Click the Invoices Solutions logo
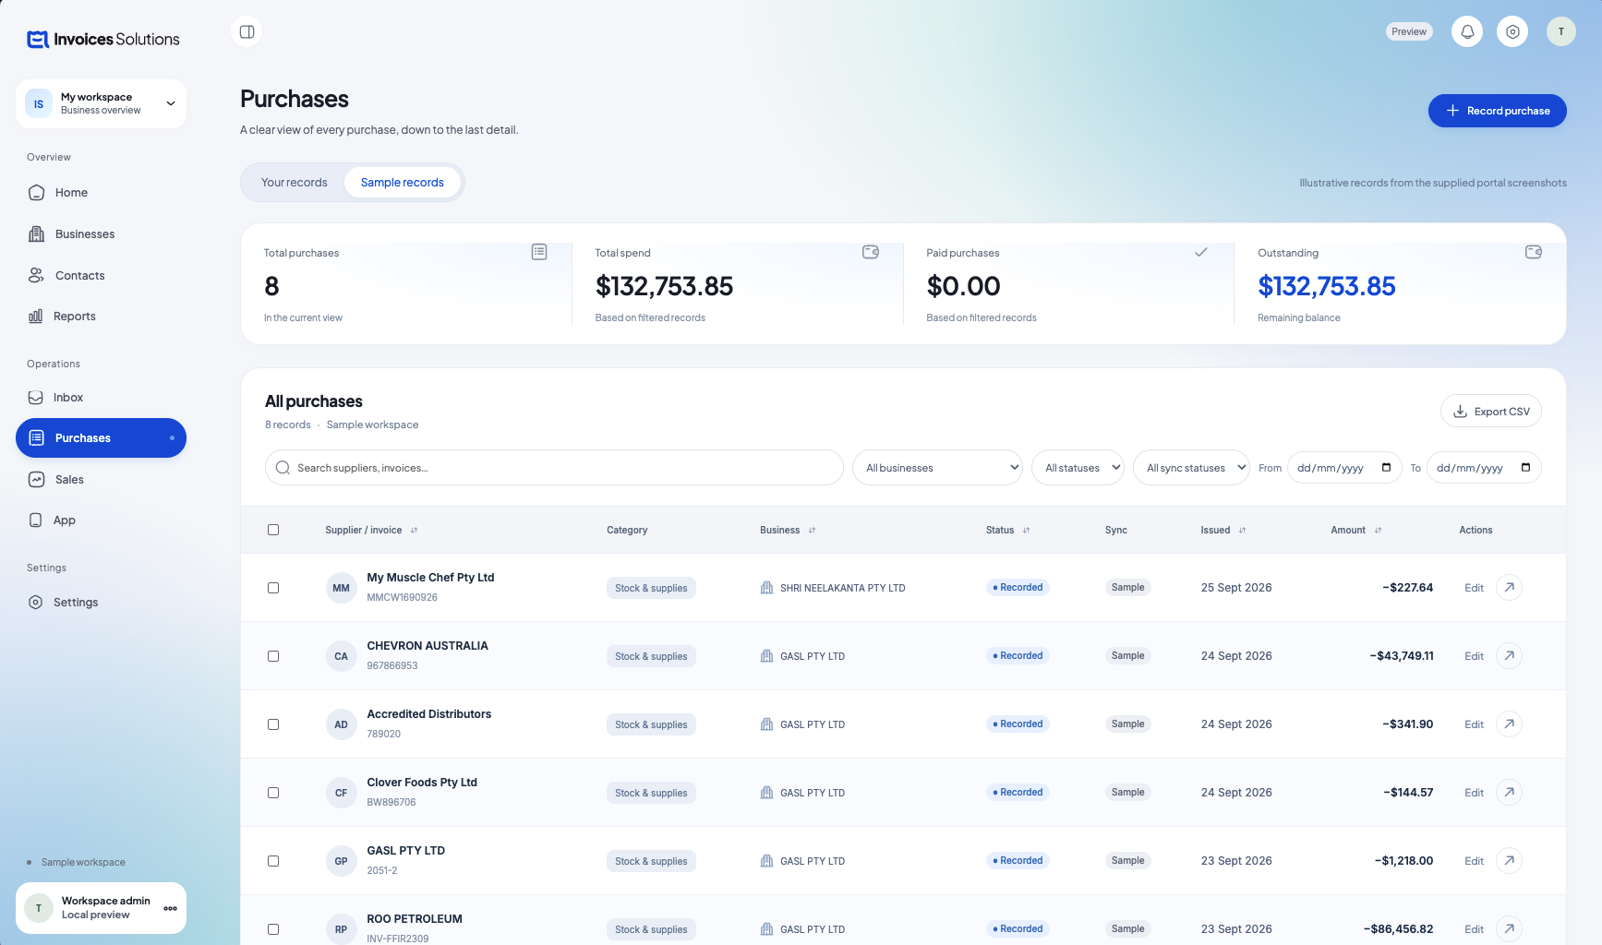Image resolution: width=1602 pixels, height=945 pixels. tap(103, 39)
